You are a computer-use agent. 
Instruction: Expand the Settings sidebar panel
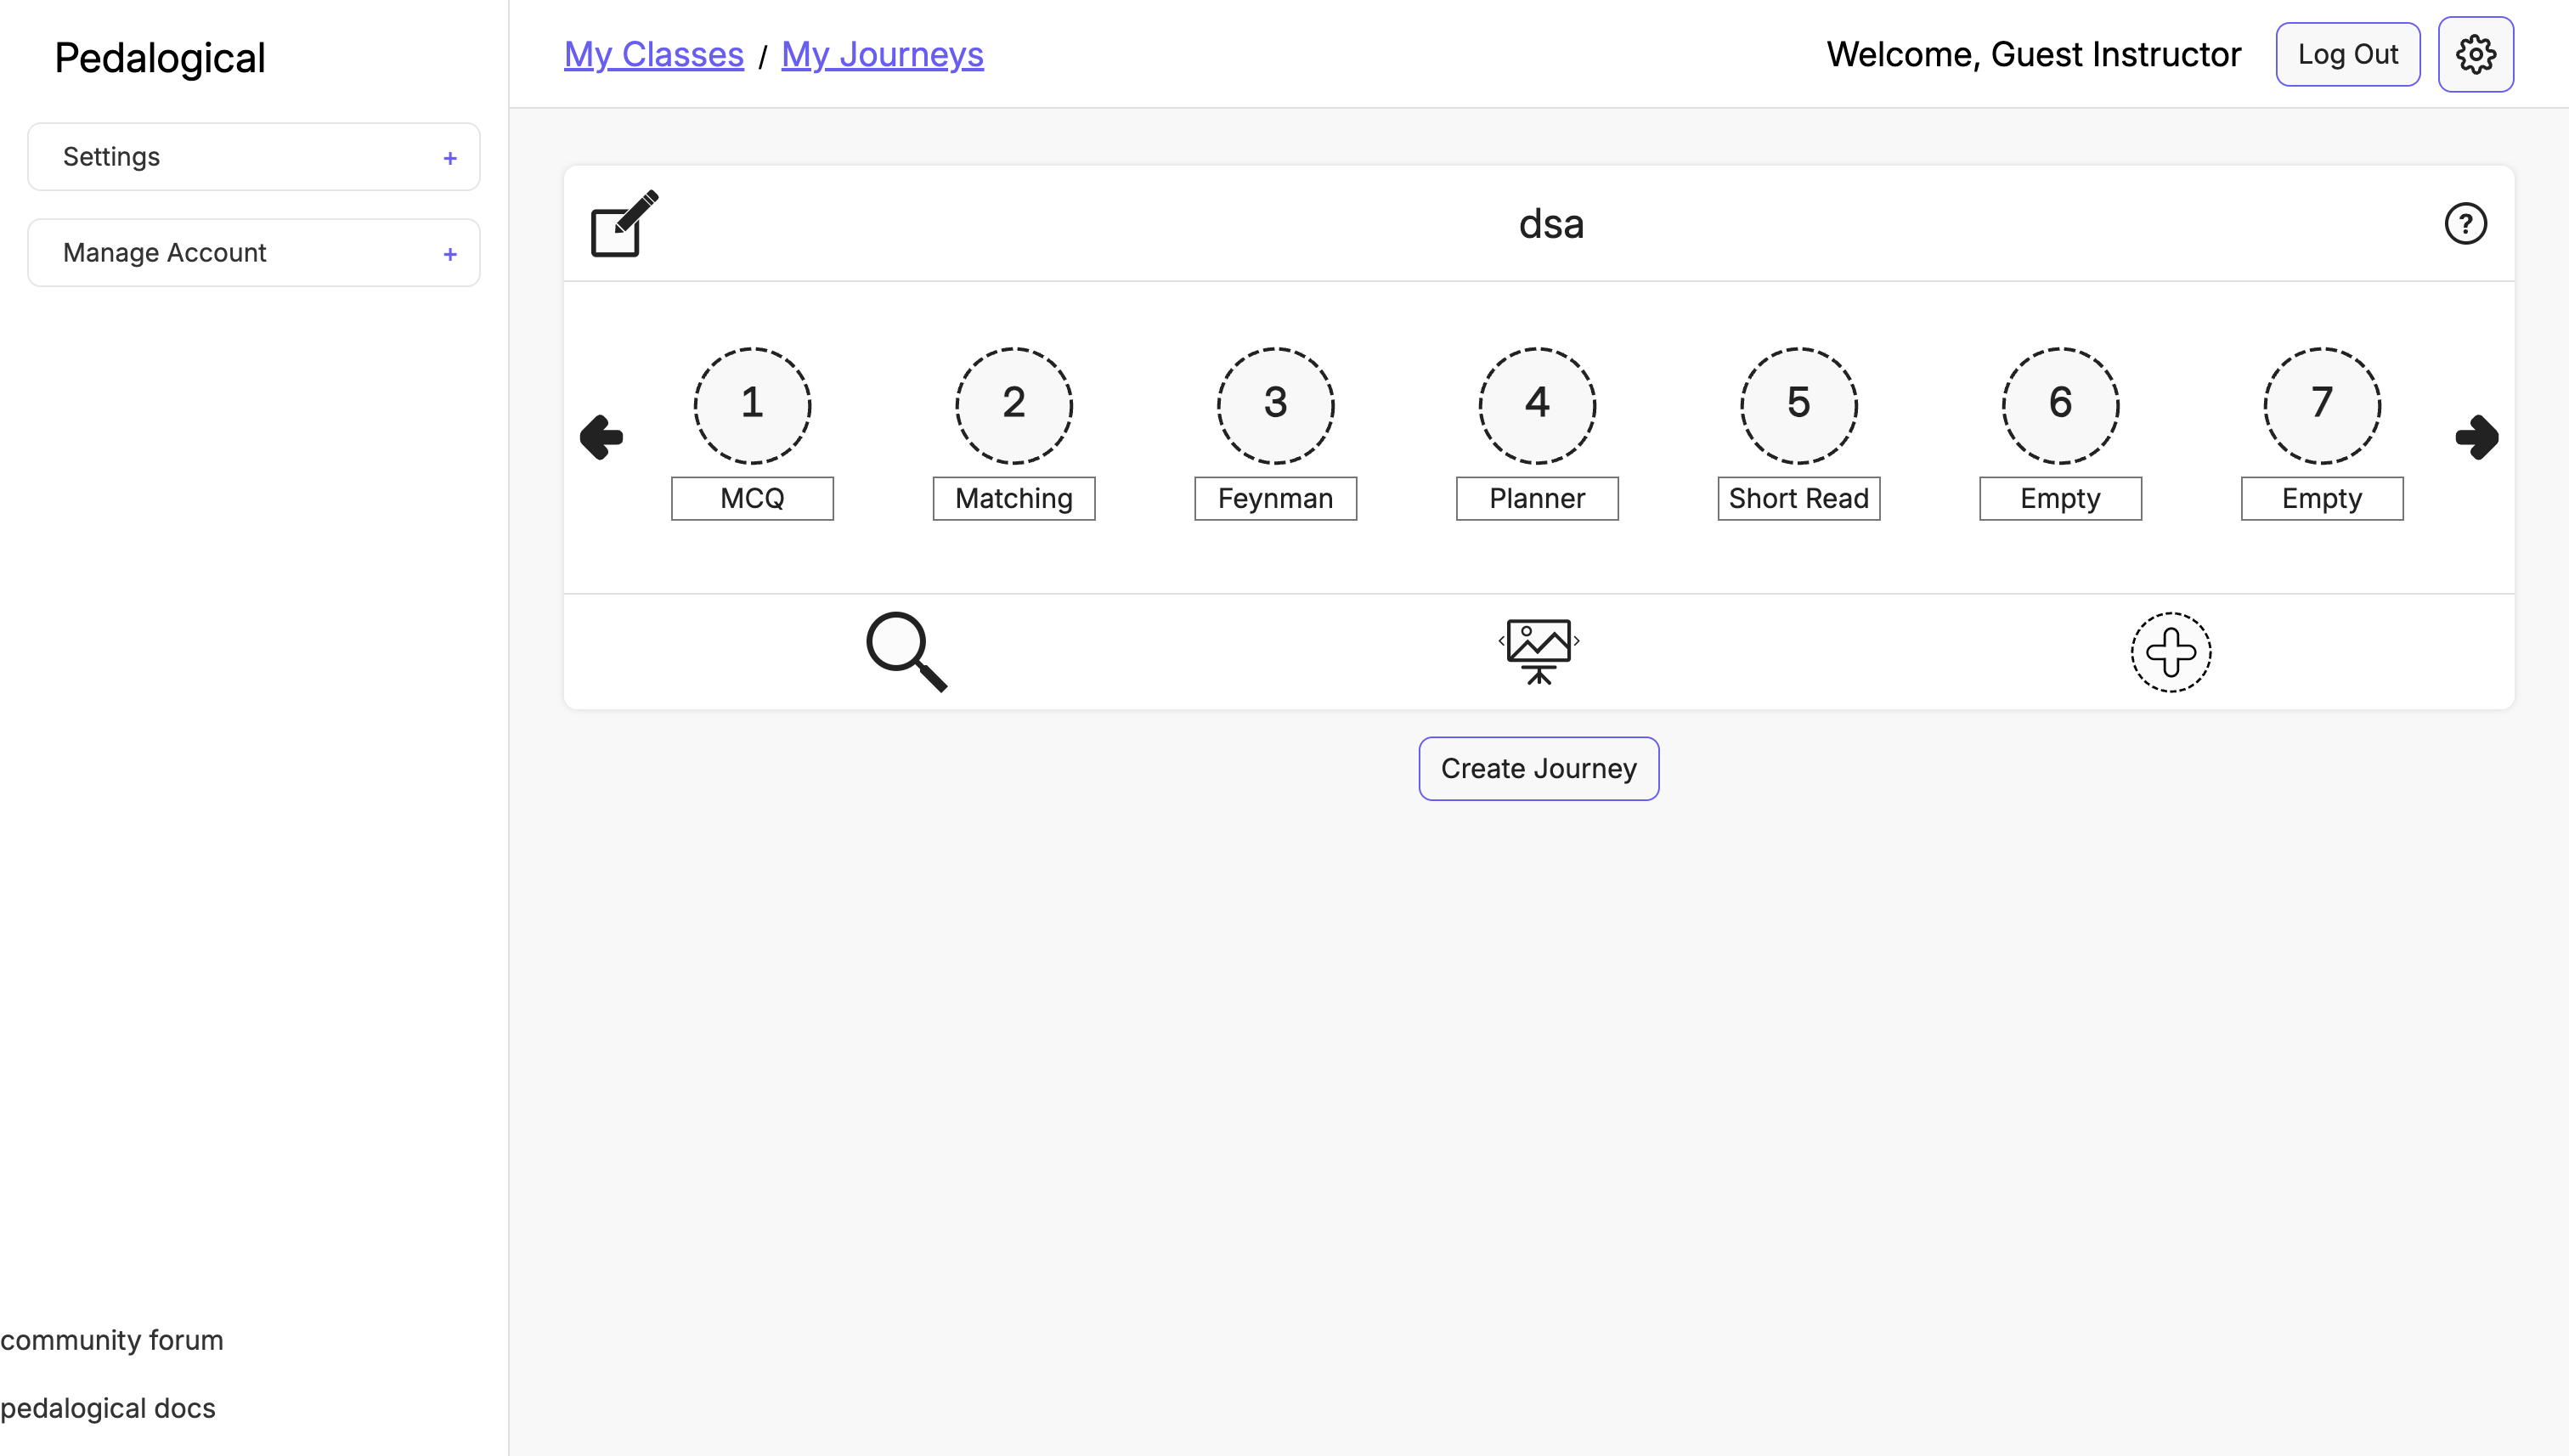pyautogui.click(x=254, y=157)
